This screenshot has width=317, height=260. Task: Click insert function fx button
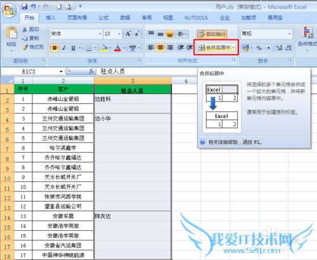91,72
